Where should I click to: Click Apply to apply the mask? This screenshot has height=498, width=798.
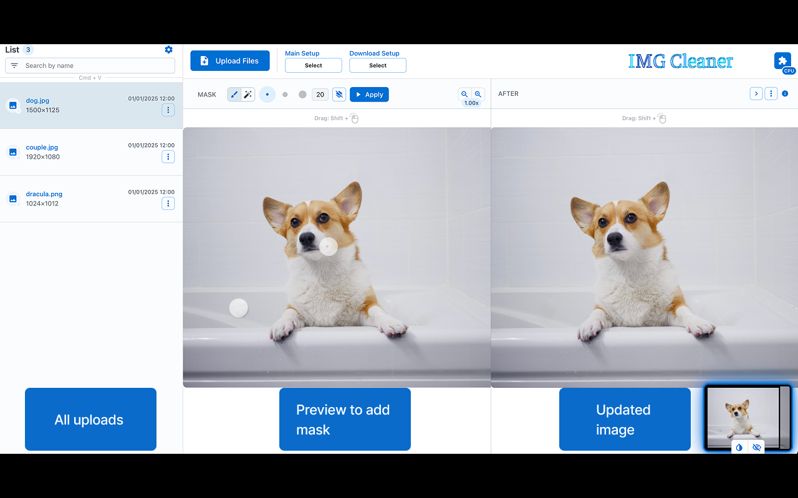(369, 94)
